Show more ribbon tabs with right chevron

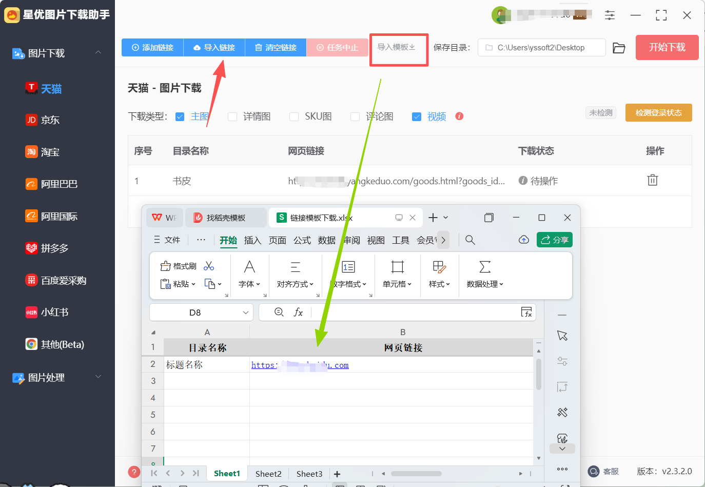pyautogui.click(x=443, y=240)
